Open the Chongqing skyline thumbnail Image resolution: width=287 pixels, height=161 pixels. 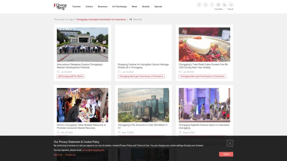[143, 105]
